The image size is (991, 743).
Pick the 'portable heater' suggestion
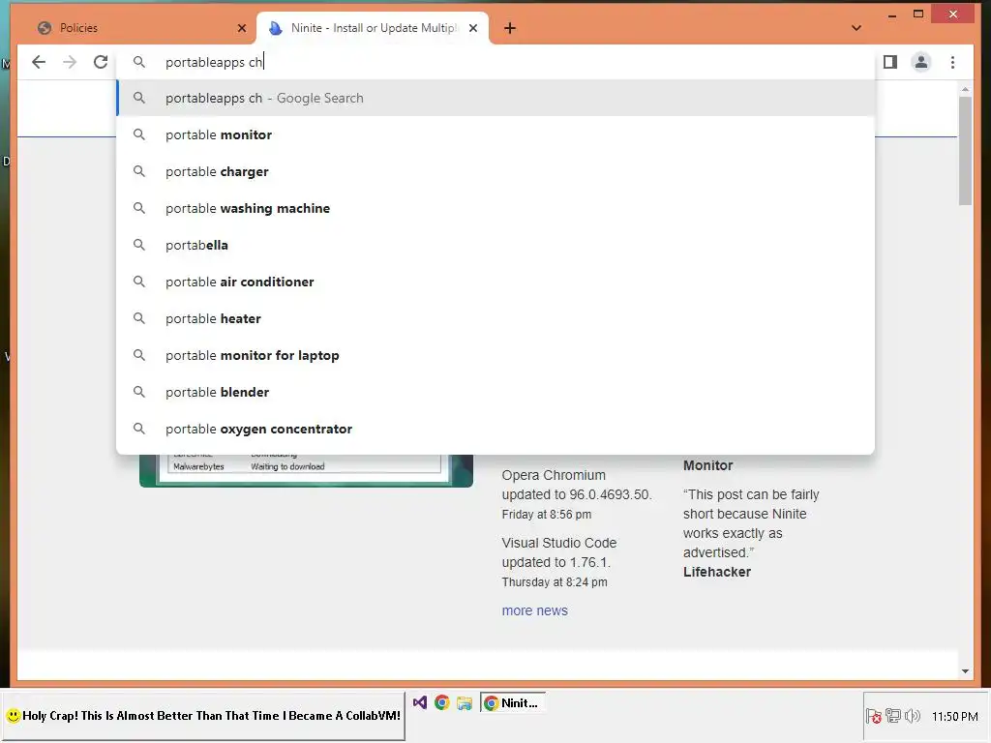point(496,318)
